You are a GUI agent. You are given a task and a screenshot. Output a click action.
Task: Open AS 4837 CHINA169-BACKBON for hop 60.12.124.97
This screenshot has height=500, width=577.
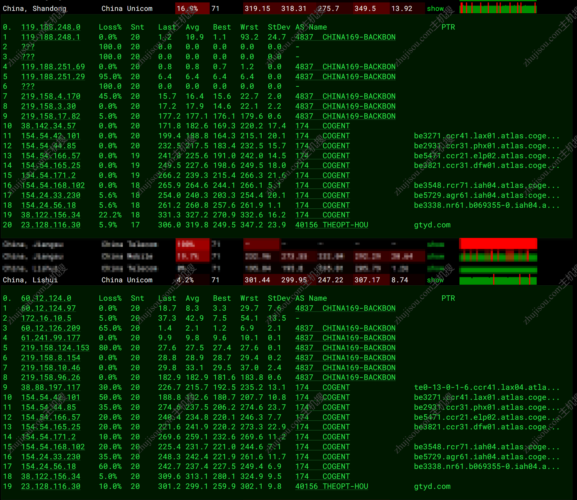[345, 308]
